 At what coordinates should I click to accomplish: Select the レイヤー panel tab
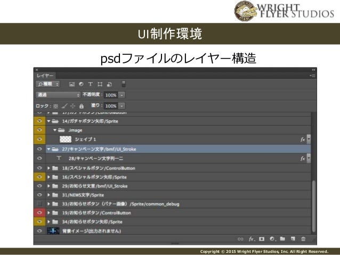click(45, 76)
